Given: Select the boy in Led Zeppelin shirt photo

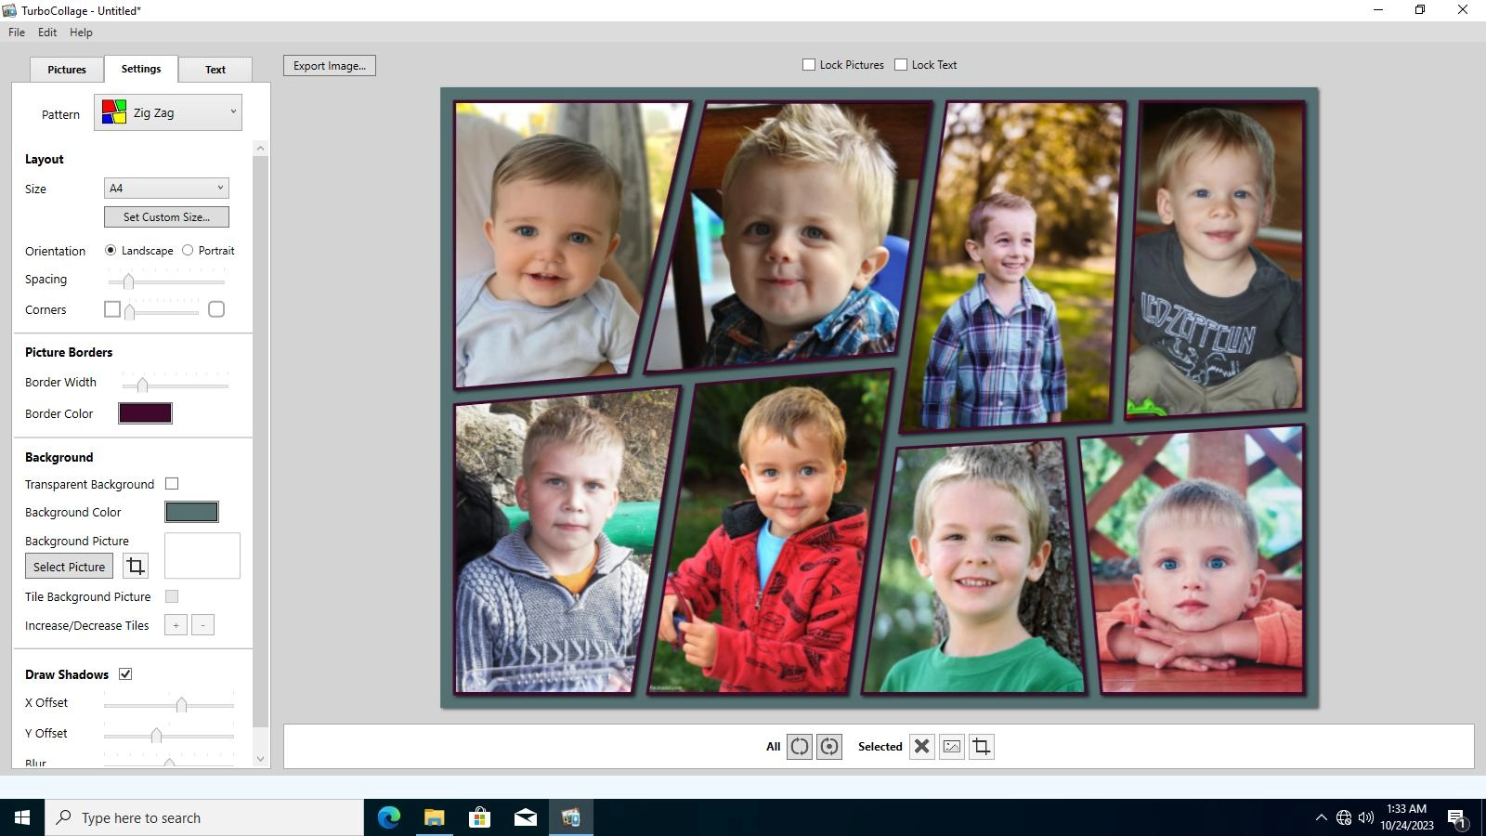Looking at the screenshot, I should [1216, 259].
